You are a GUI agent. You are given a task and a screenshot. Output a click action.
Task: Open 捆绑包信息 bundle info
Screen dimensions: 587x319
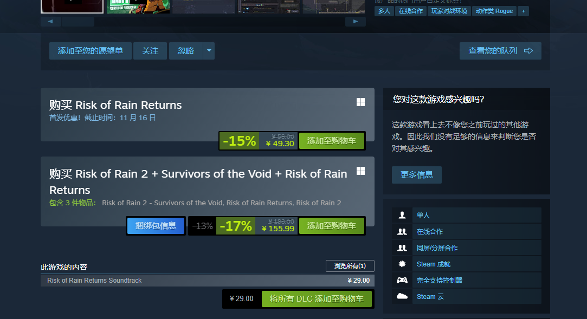point(156,226)
